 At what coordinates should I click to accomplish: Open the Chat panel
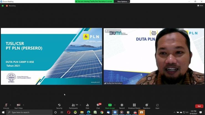click(98, 106)
